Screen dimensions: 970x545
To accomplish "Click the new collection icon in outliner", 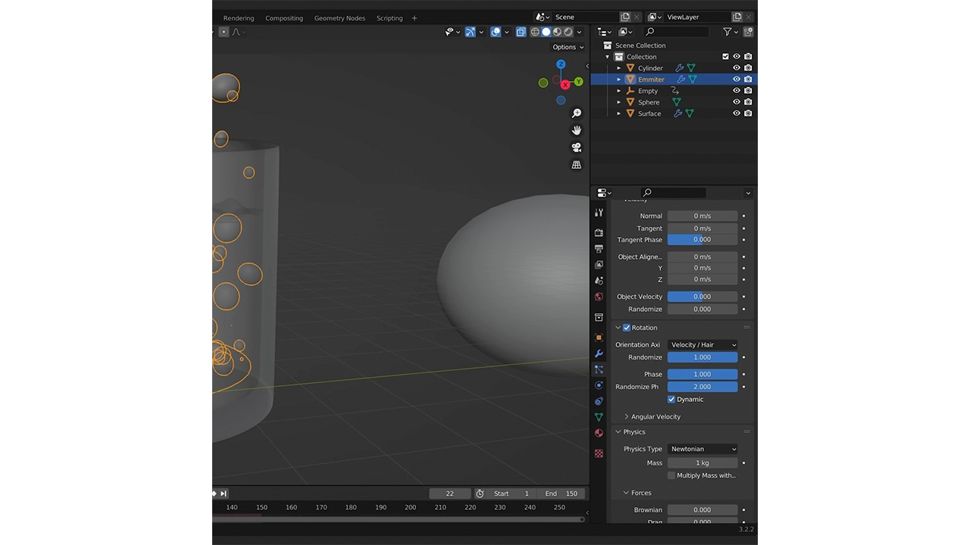I will [x=748, y=32].
